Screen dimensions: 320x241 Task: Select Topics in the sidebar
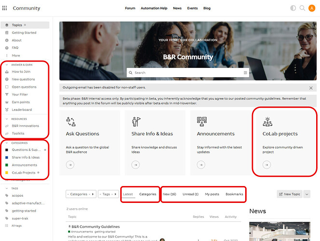[25, 25]
